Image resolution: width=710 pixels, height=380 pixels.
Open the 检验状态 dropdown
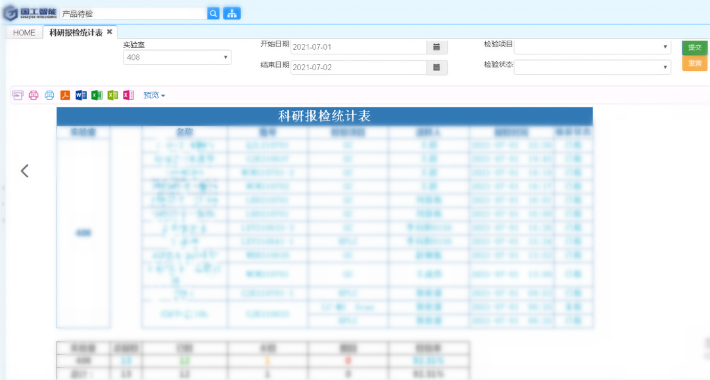coord(592,68)
